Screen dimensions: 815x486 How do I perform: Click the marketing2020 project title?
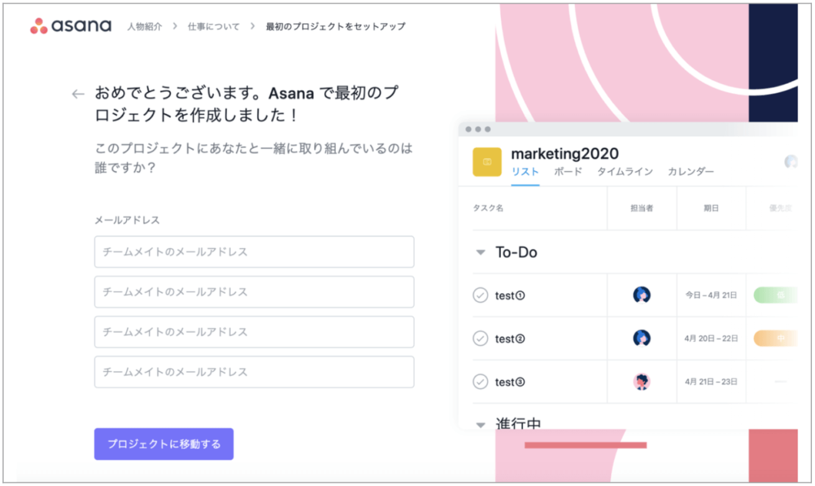(565, 153)
